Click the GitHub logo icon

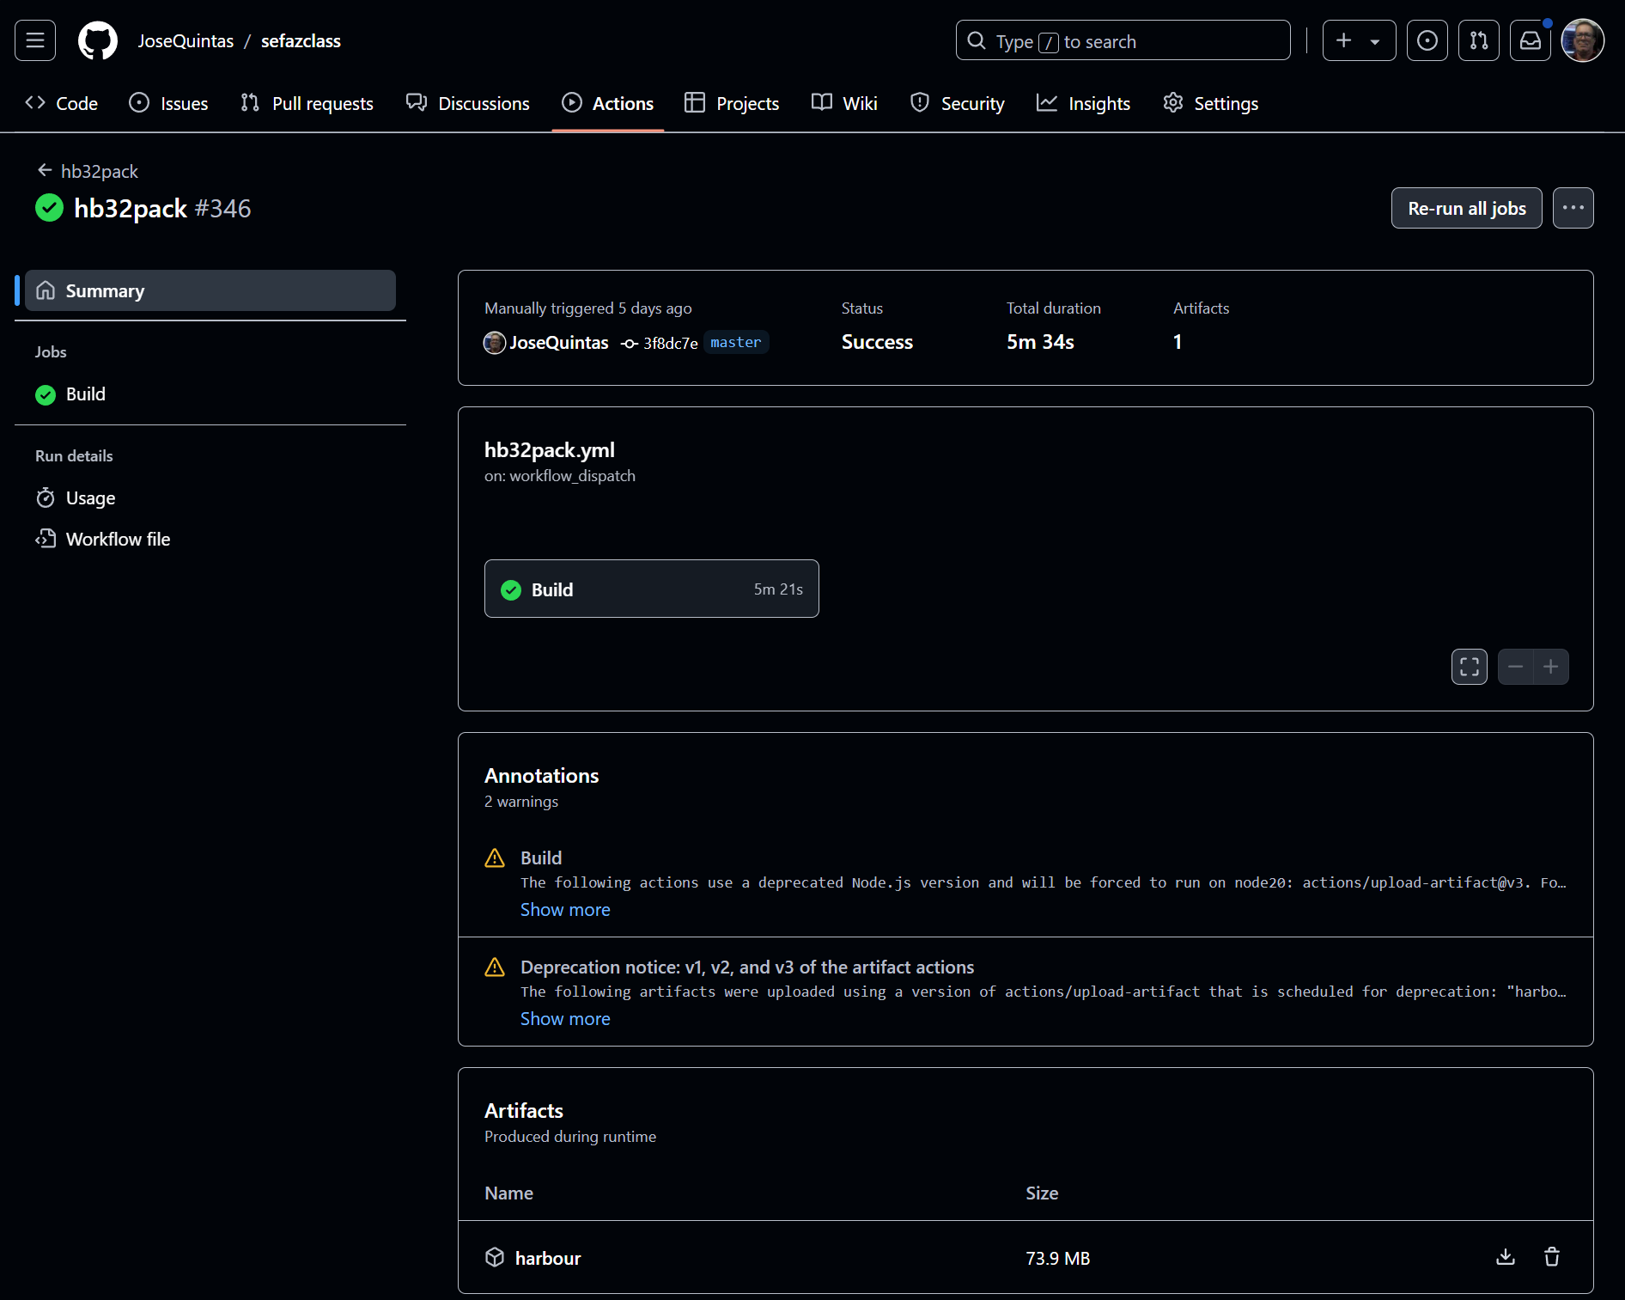(x=98, y=40)
